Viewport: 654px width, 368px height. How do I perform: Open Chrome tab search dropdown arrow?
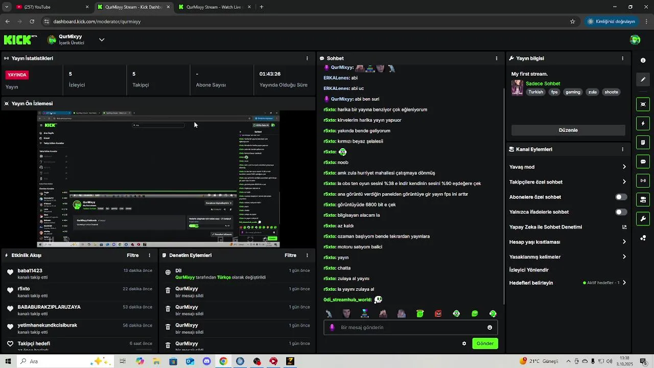(7, 7)
